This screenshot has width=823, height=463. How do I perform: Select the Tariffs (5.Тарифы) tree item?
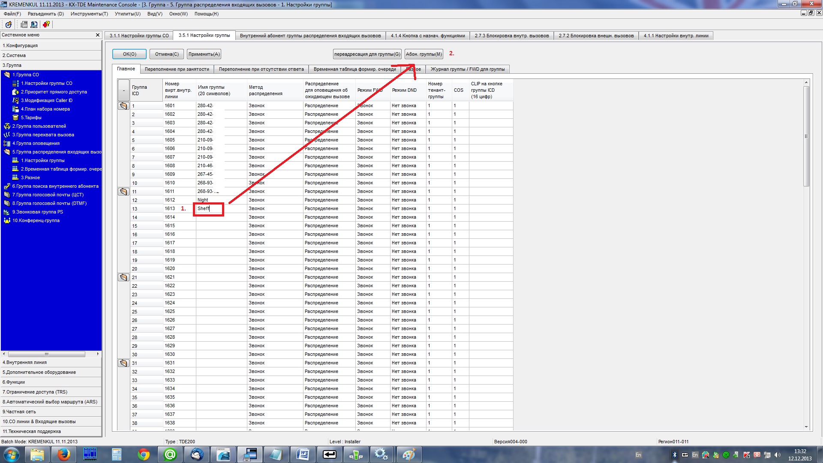tap(31, 117)
